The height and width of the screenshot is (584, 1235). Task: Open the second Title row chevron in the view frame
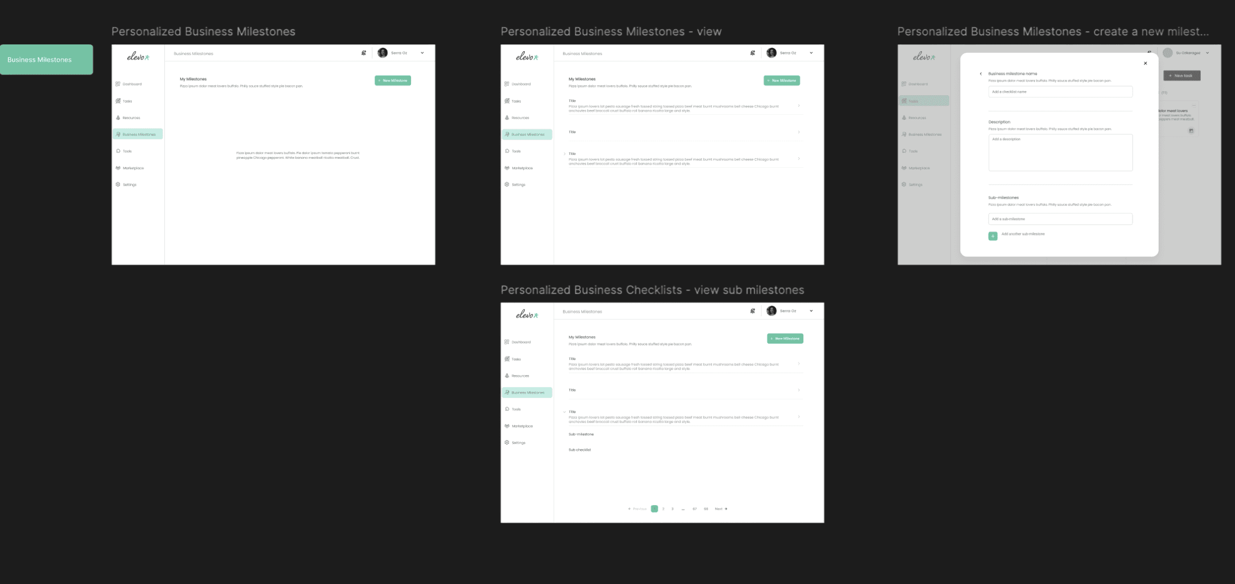click(799, 132)
